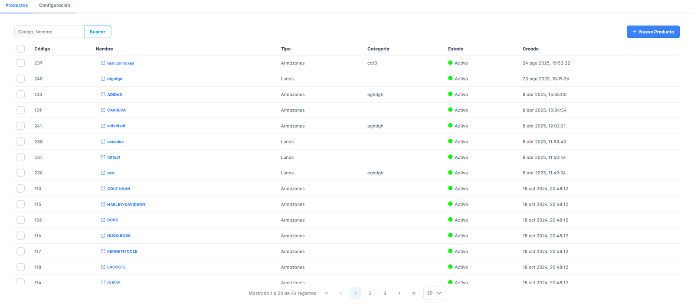Screen dimensions: 694x304
Task: Open the HARLEY-DAVIDSON product link
Action: [x=126, y=204]
